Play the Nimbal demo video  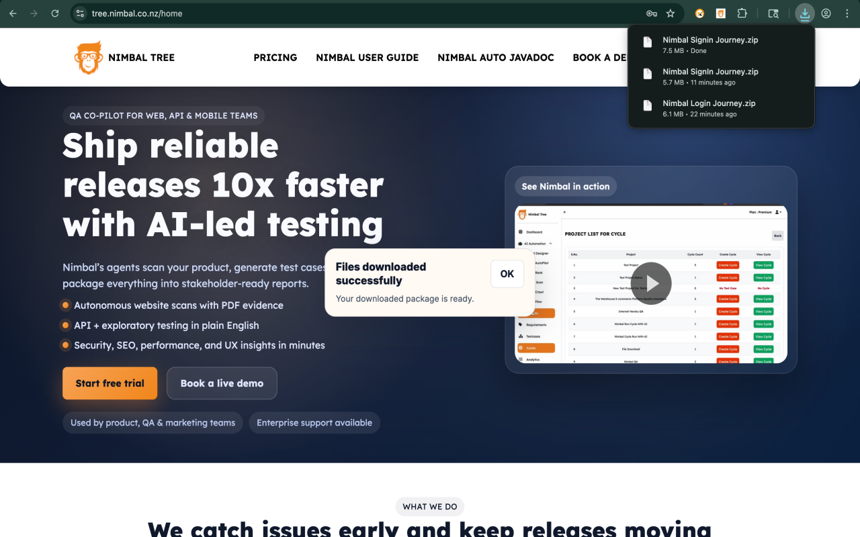(x=651, y=283)
